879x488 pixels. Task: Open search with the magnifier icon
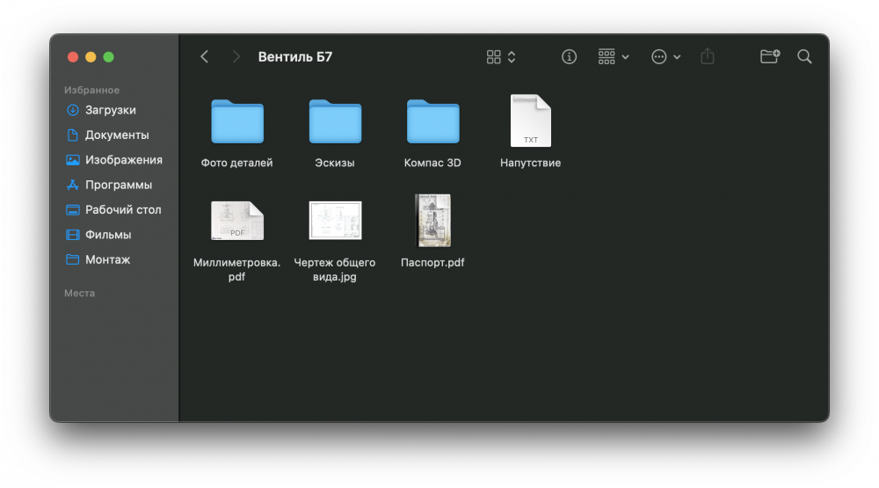coord(804,57)
